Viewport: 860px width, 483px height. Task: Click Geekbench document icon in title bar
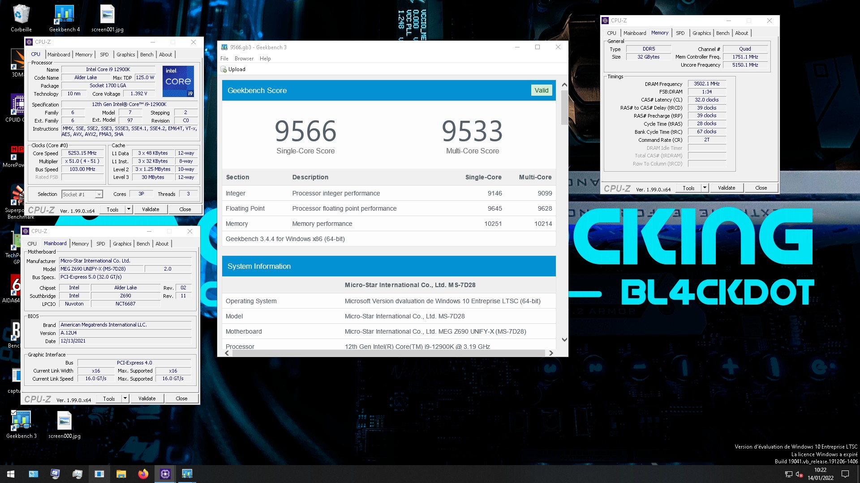click(224, 47)
